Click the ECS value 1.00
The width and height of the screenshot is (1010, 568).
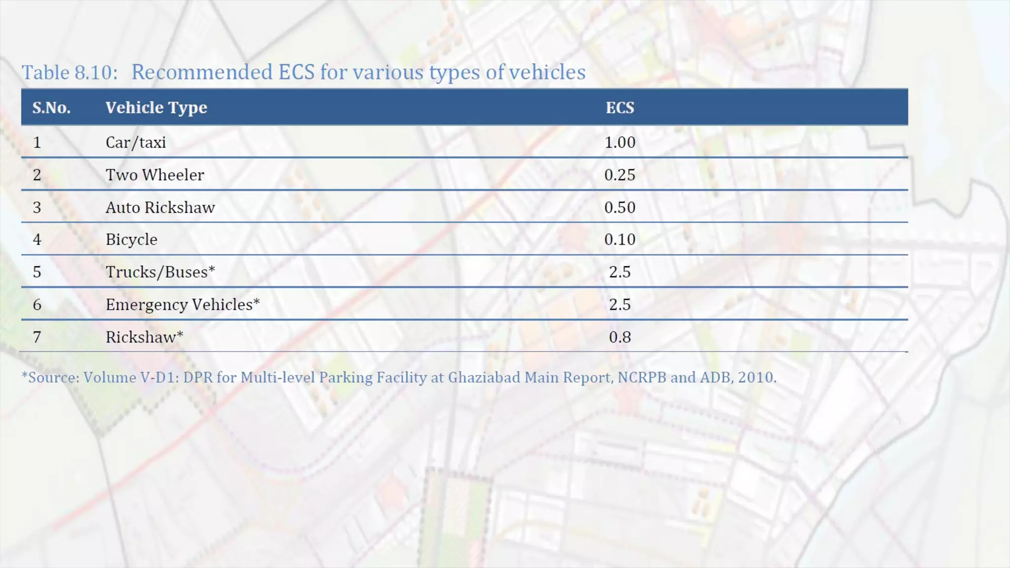(x=619, y=142)
